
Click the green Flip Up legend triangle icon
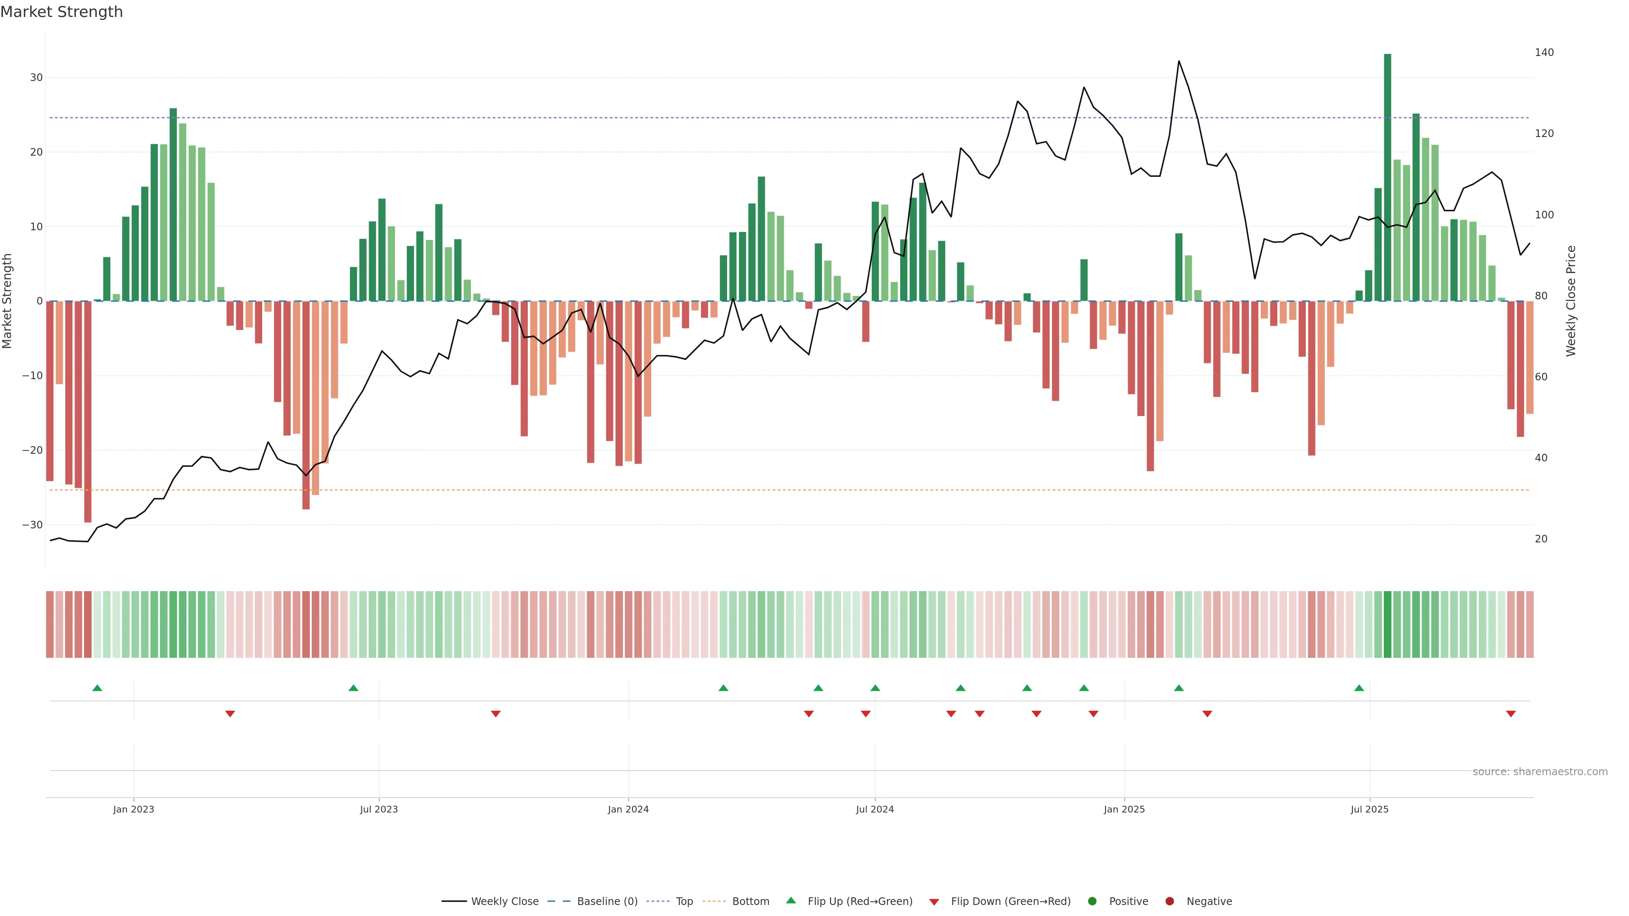click(790, 900)
